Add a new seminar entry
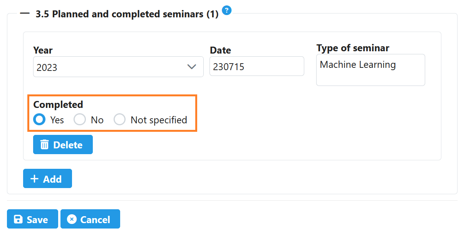The height and width of the screenshot is (237, 466). click(x=47, y=178)
